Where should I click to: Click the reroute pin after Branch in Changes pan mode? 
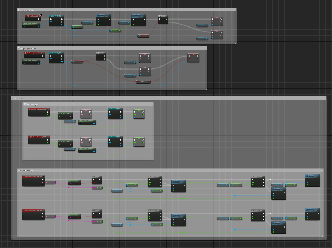tap(120, 68)
